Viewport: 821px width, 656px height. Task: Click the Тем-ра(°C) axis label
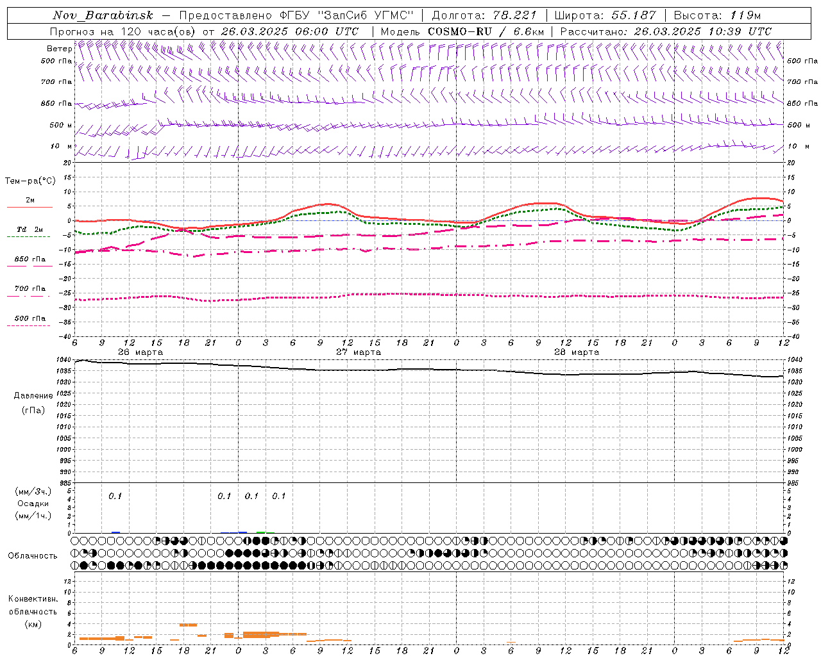pyautogui.click(x=30, y=181)
